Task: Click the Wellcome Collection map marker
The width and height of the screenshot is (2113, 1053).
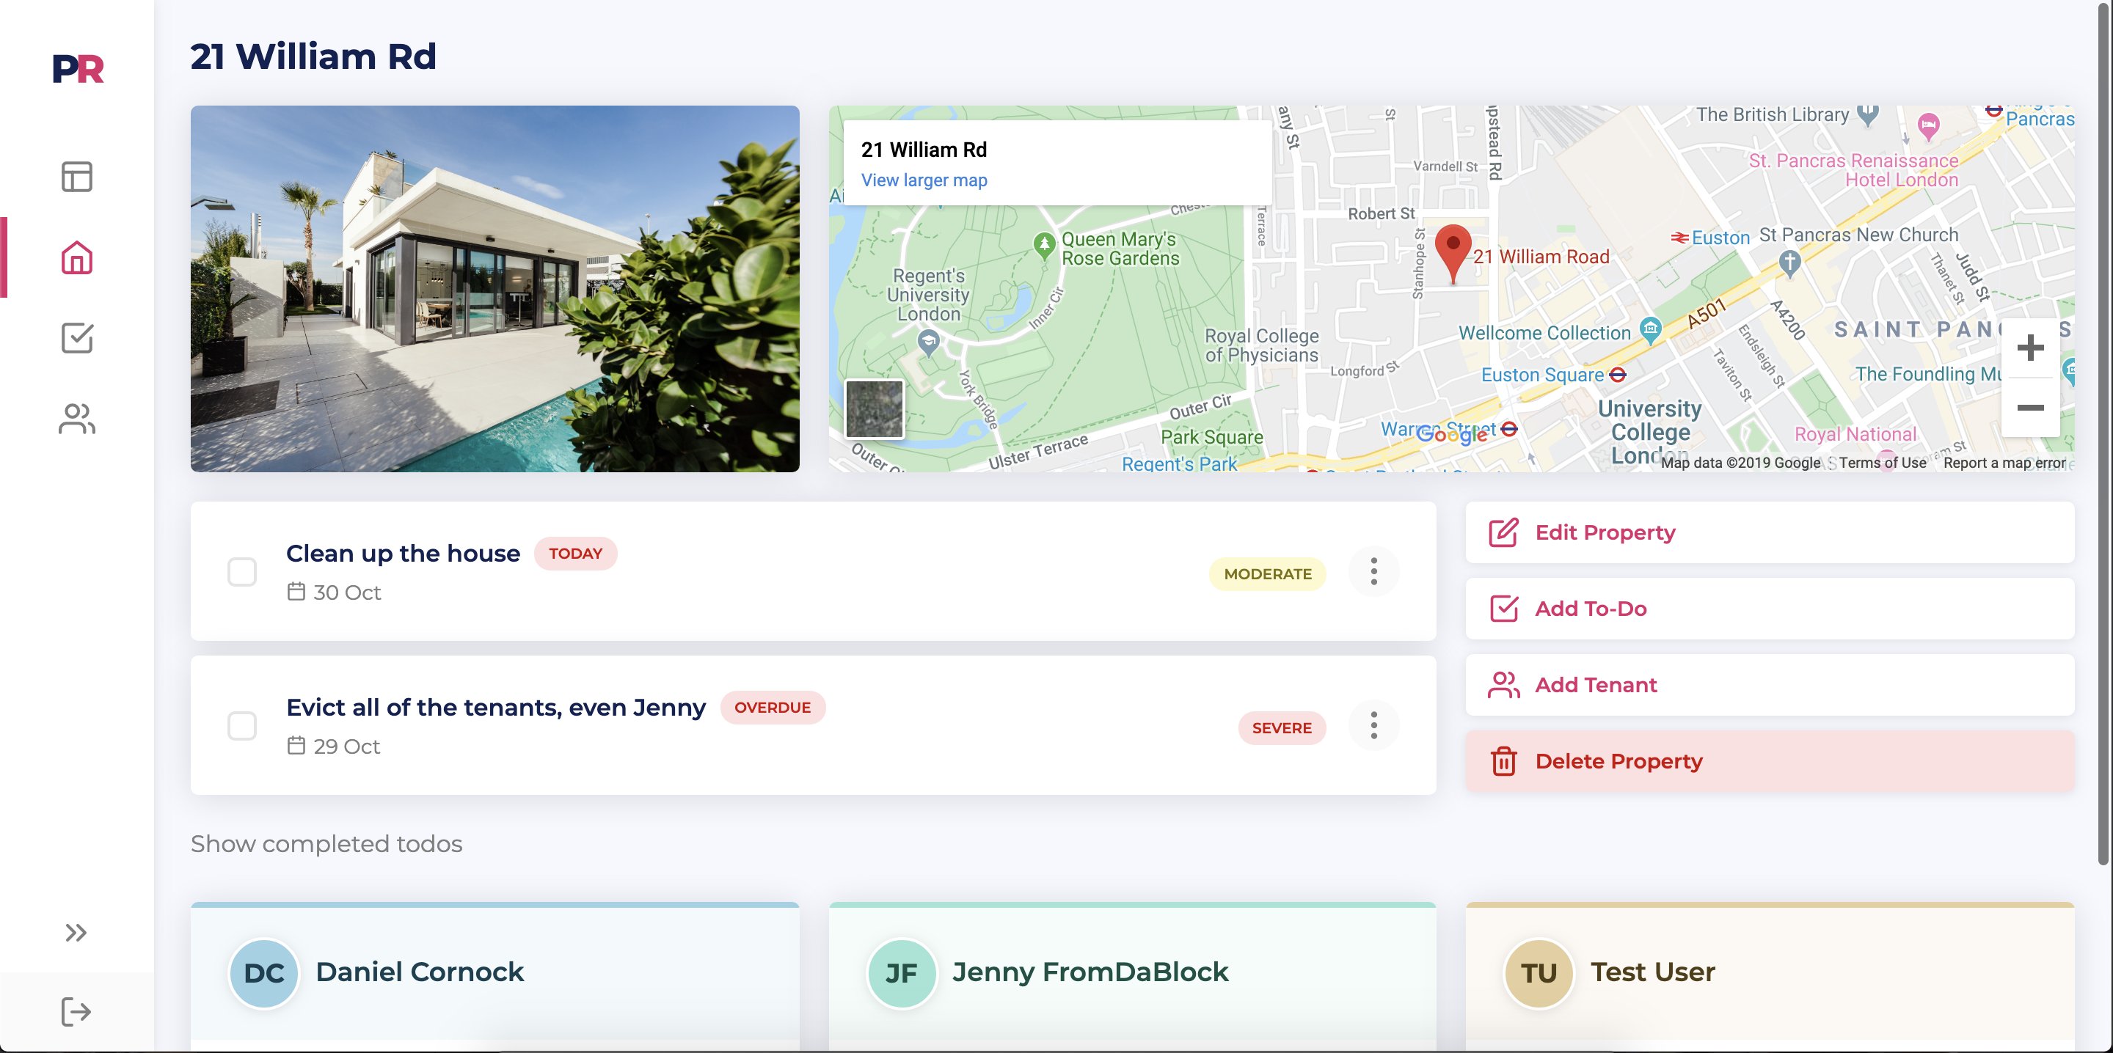Action: pyautogui.click(x=1650, y=330)
